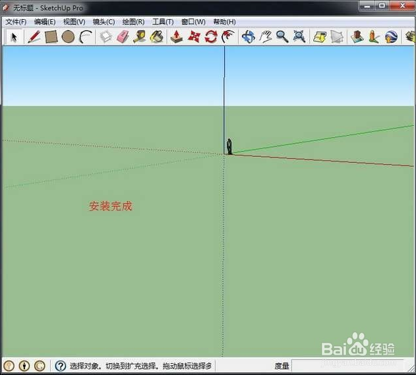This screenshot has height=375, width=416.
Task: Open the 编辑(E) menu
Action: [45, 22]
